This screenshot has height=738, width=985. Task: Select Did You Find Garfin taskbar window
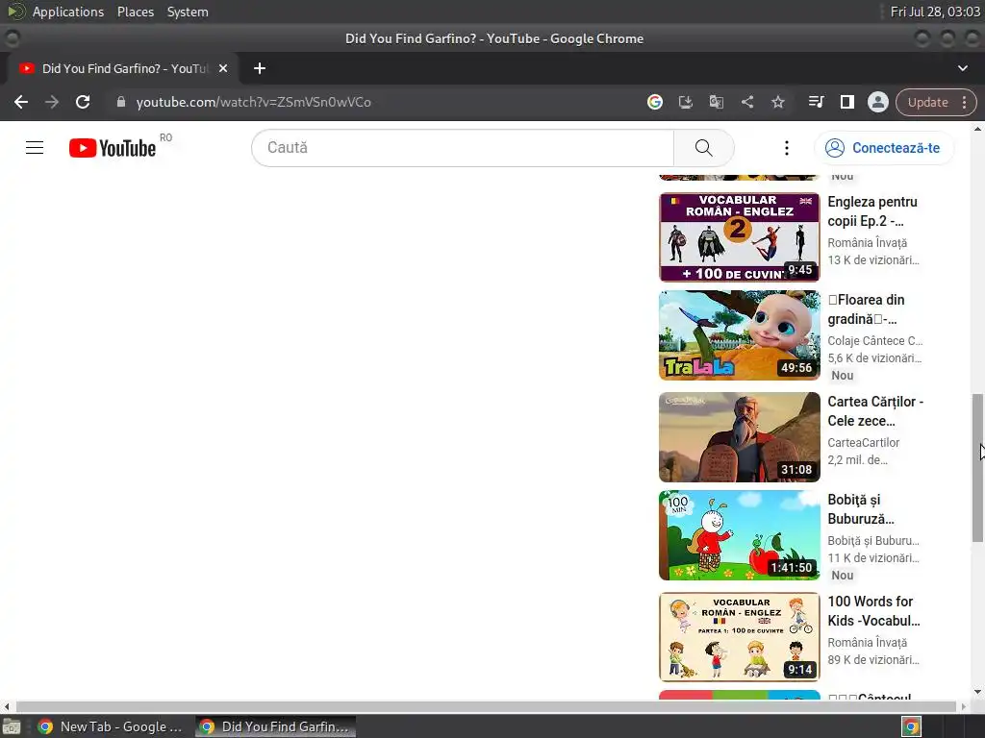275,726
